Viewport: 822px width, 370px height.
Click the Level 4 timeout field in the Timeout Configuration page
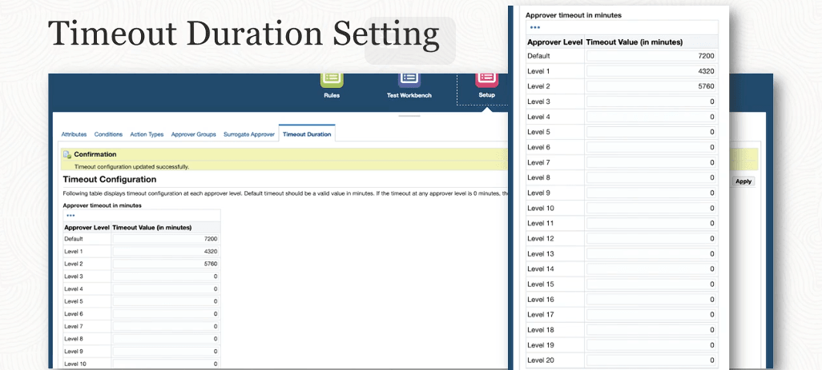166,289
